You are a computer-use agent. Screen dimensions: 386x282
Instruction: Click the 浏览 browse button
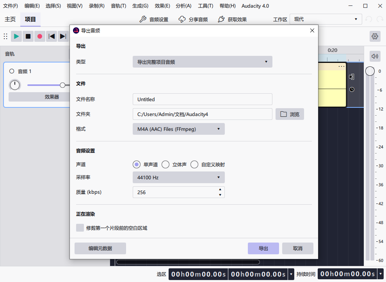coord(290,114)
